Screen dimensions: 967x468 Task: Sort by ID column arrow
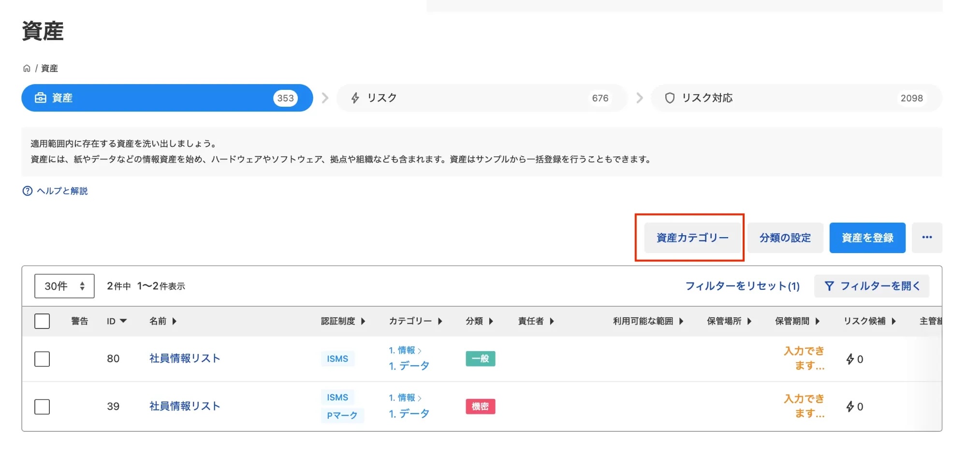click(123, 321)
